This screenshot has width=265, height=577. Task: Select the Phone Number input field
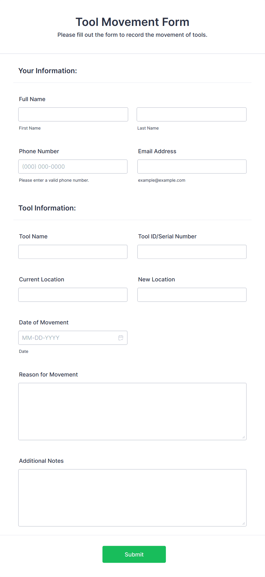point(73,167)
